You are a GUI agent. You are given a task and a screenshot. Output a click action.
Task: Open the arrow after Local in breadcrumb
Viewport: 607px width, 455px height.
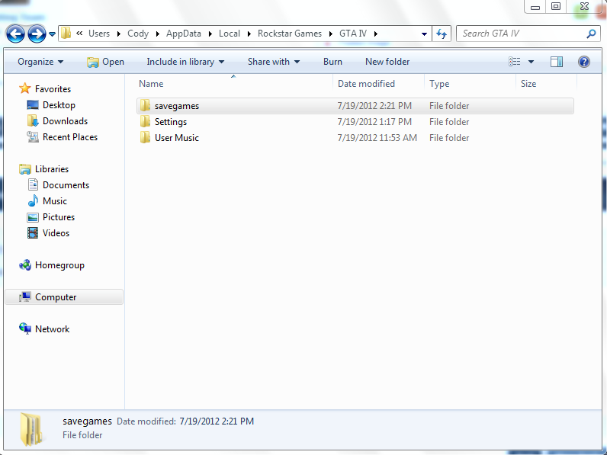click(249, 34)
